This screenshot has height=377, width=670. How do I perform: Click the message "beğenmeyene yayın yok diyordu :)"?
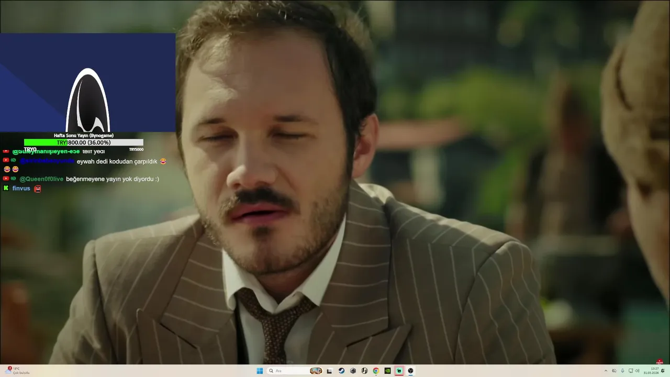pyautogui.click(x=113, y=179)
